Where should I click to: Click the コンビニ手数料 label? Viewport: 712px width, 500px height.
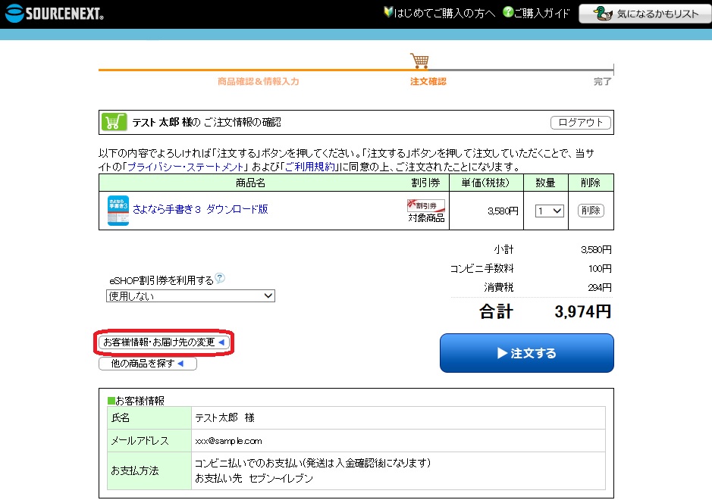(481, 269)
